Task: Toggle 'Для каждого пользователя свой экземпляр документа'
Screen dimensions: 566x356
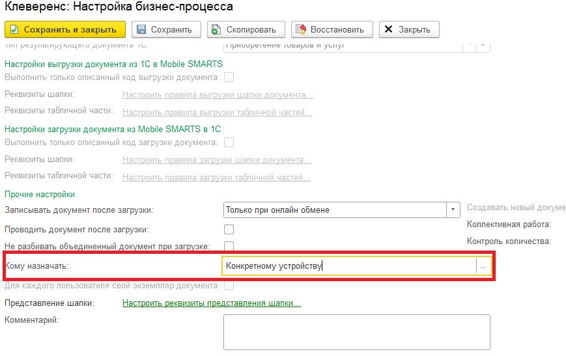Action: click(x=229, y=286)
